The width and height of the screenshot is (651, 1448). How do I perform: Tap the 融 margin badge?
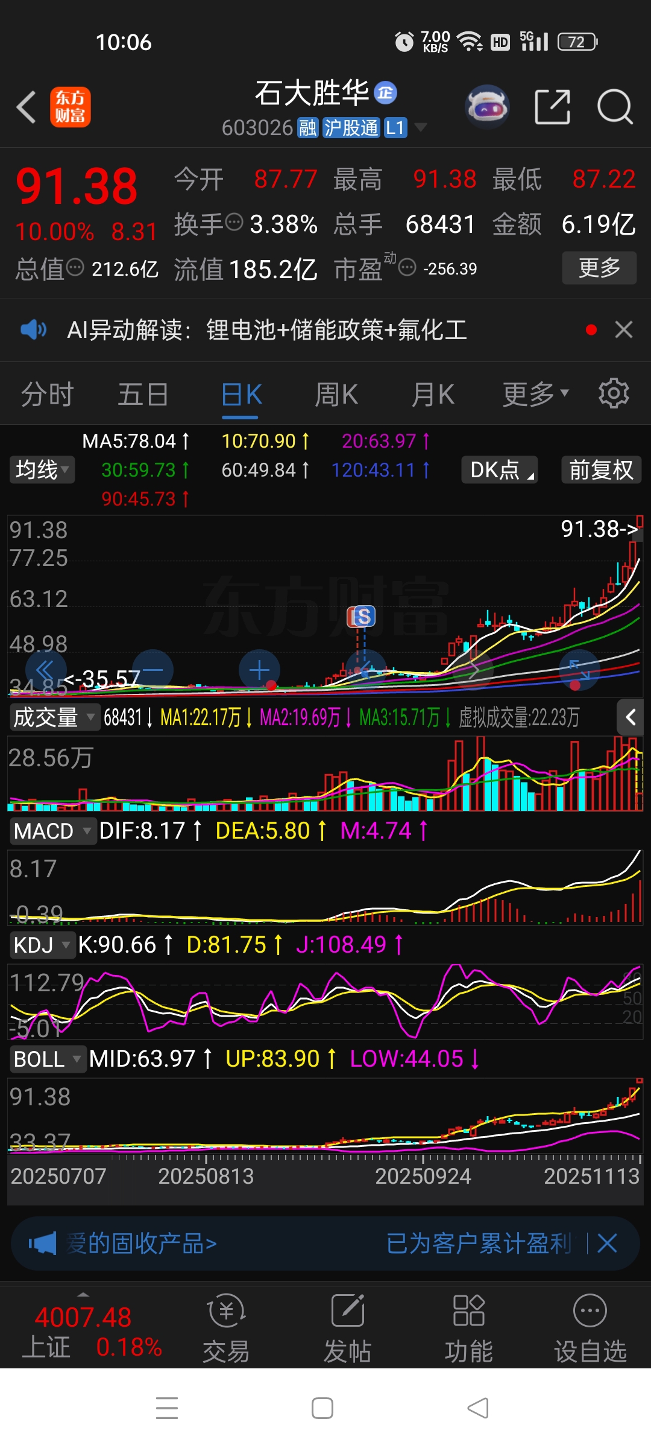tap(307, 128)
